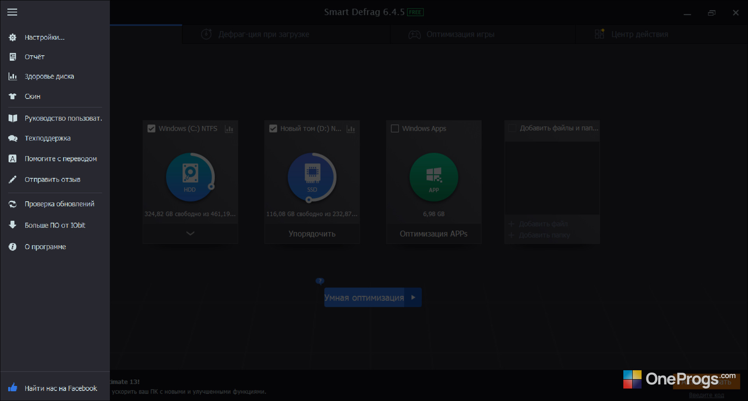Check Добавить файлы и папки checkbox
This screenshot has width=748, height=401.
[x=512, y=128]
